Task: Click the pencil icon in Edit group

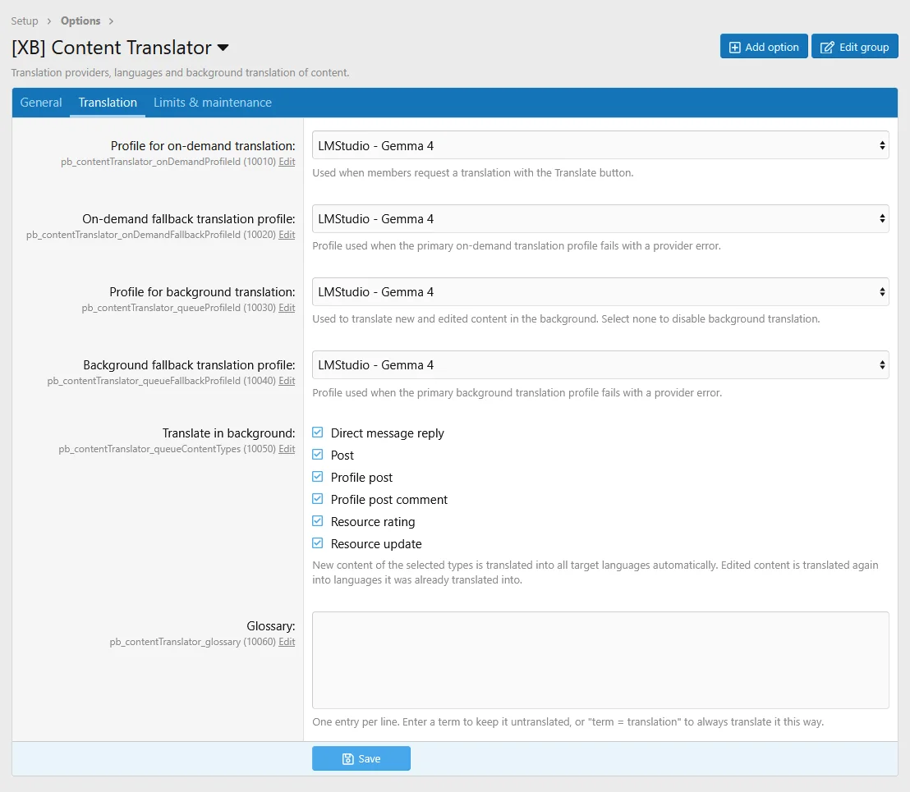Action: (x=827, y=48)
